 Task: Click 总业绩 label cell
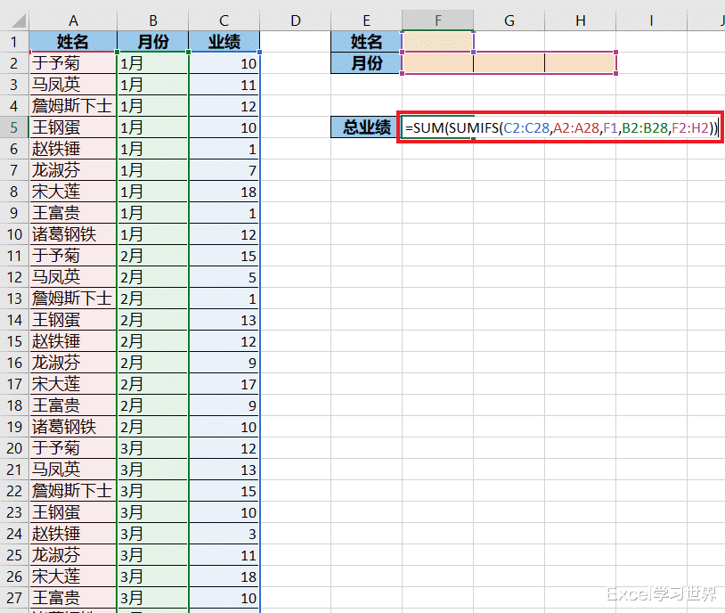tap(367, 127)
